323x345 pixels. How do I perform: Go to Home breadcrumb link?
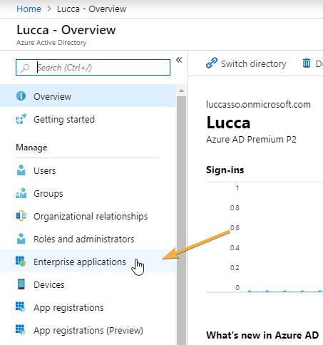[x=29, y=9]
